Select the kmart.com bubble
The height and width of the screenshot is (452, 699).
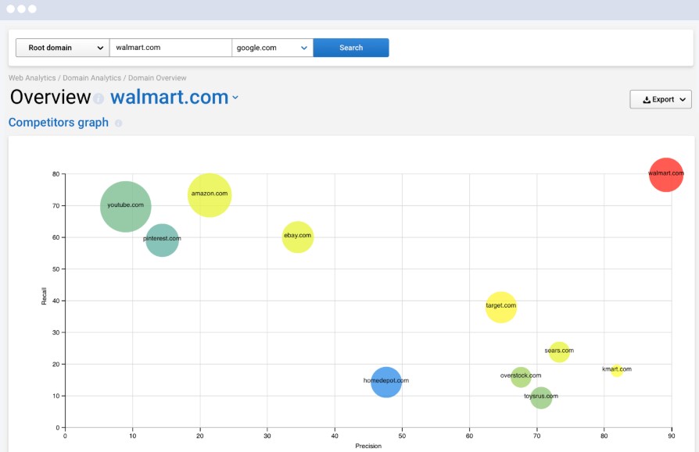tap(617, 370)
